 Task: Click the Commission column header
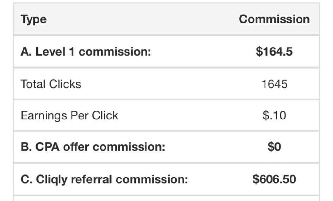(274, 19)
